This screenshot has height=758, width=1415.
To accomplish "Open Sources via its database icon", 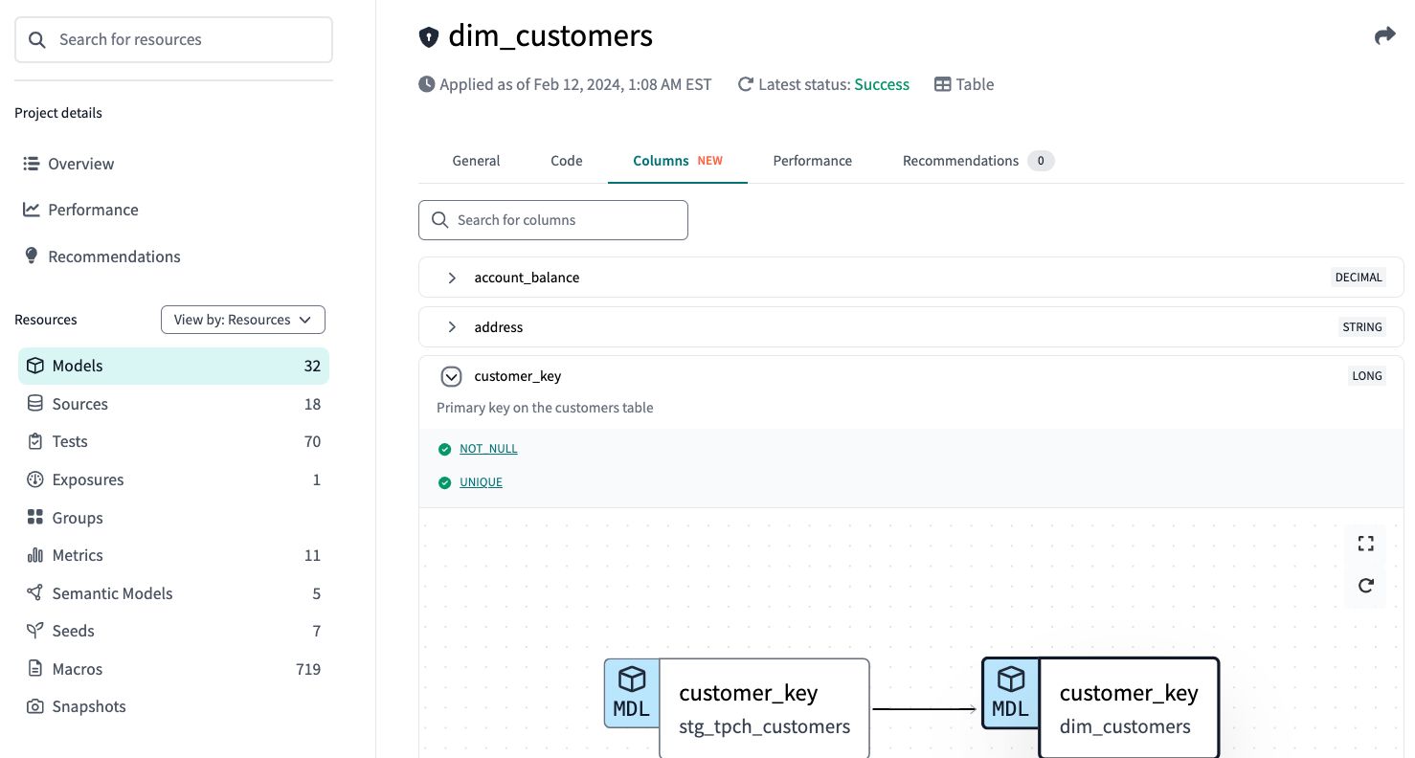I will [x=35, y=404].
